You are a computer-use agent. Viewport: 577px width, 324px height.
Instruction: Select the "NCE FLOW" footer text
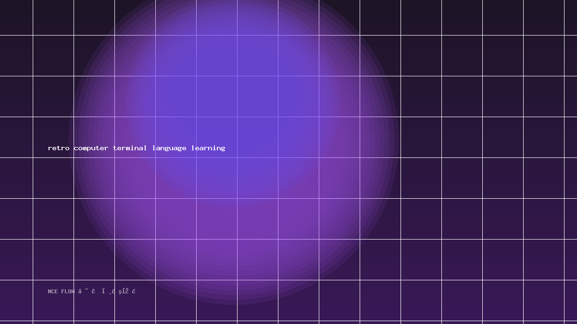[61, 291]
